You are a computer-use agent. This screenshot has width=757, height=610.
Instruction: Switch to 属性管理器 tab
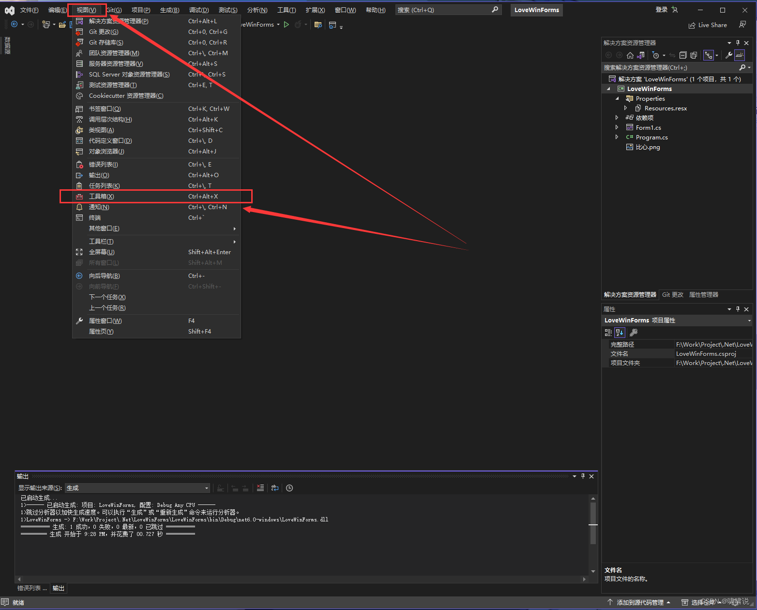click(704, 294)
